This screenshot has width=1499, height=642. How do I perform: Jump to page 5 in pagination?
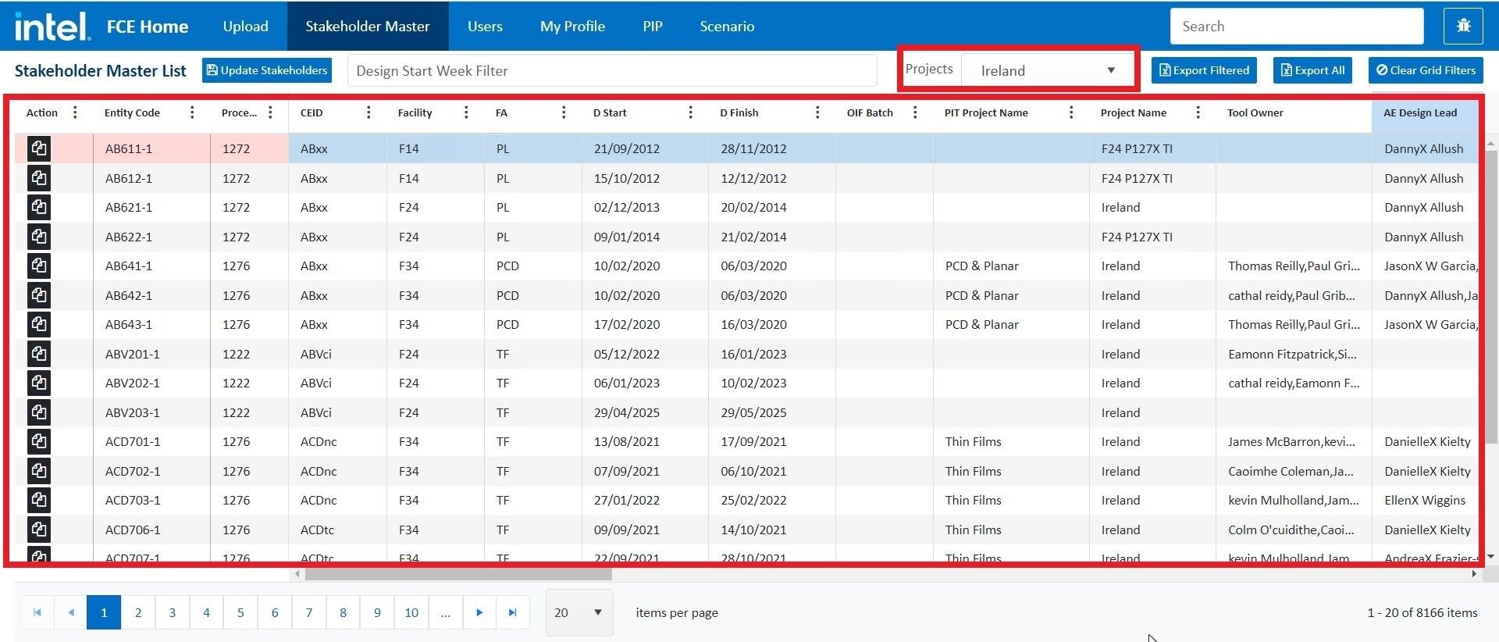(240, 613)
